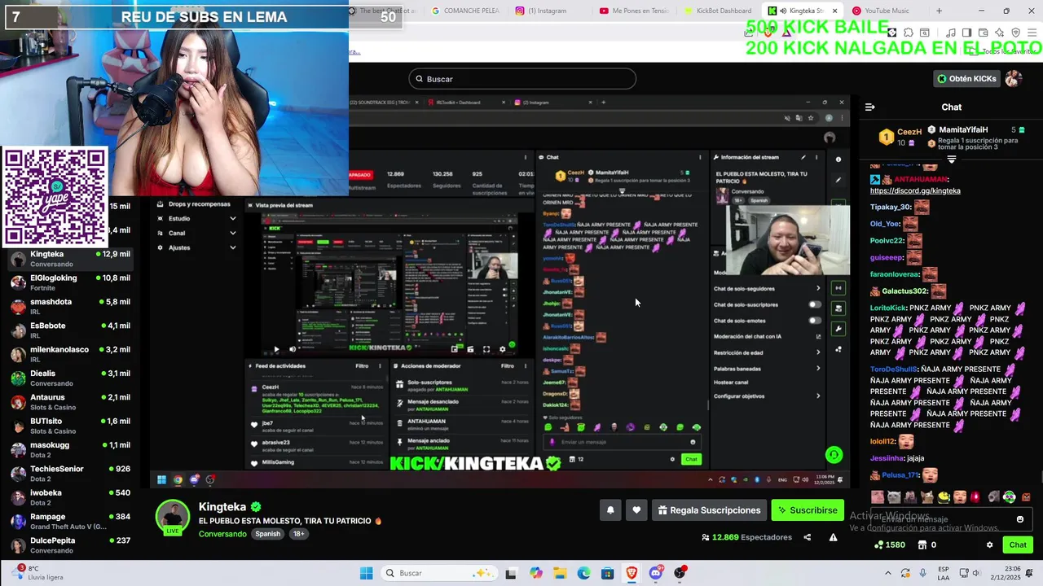
Task: Open masokugg channel from sidebar
Action: coord(69,449)
